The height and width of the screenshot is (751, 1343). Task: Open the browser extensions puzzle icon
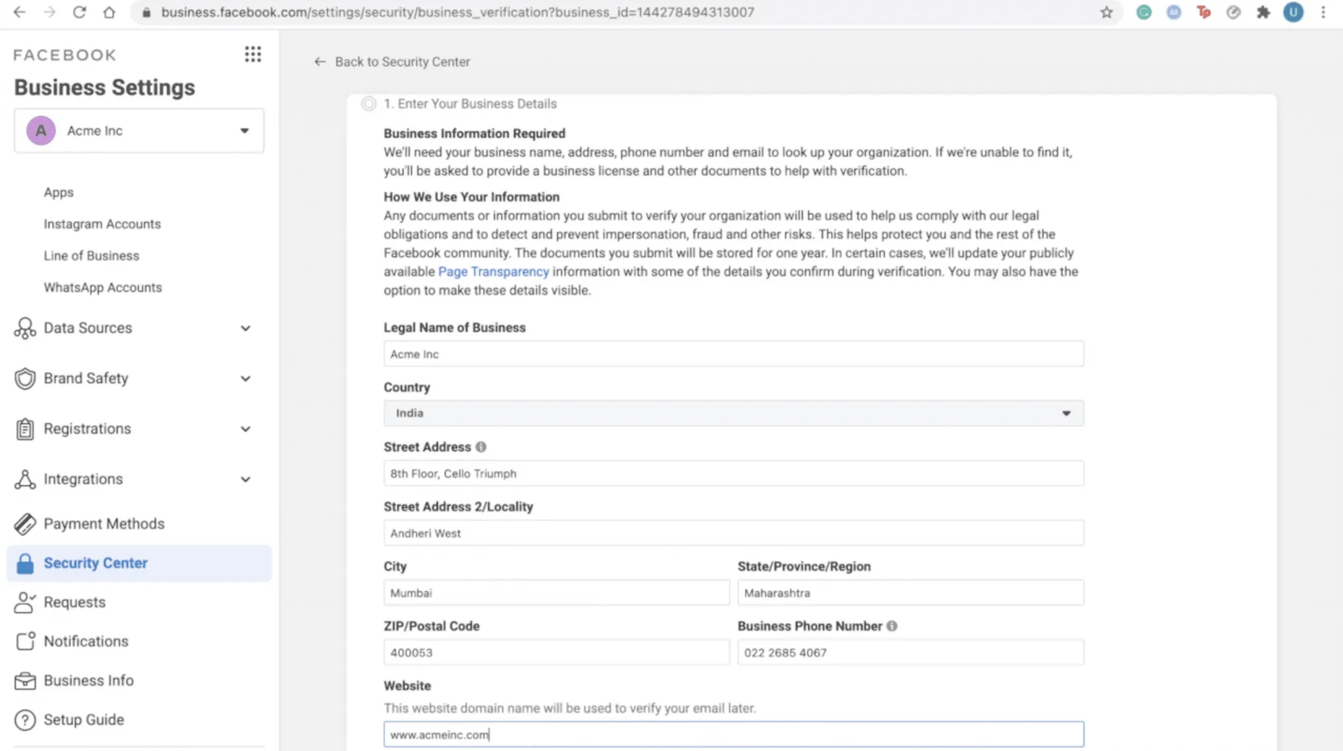click(x=1263, y=12)
